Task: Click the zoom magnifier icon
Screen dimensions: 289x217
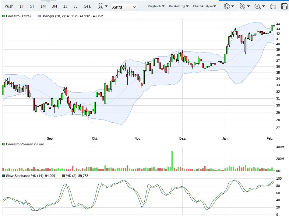Action: (x=258, y=6)
